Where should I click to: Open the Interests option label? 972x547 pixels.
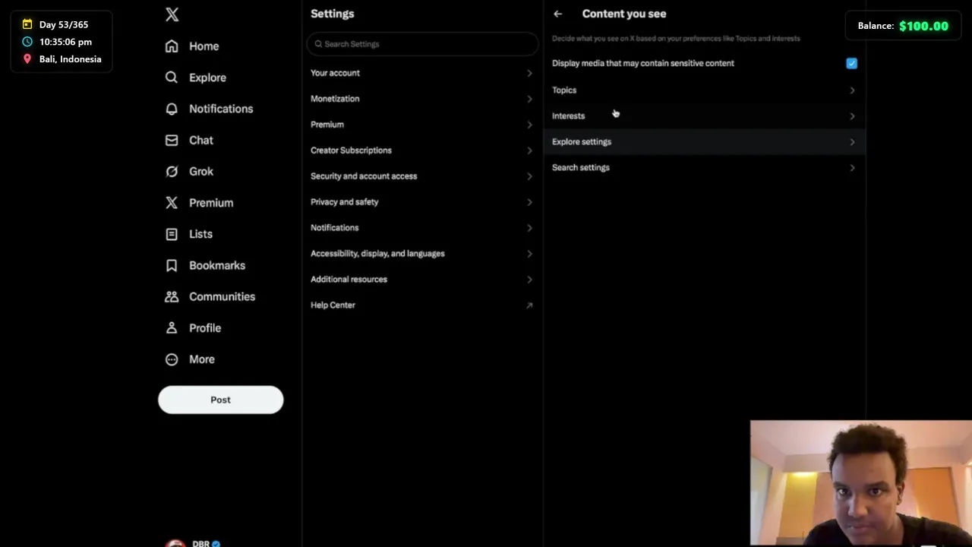click(x=568, y=116)
